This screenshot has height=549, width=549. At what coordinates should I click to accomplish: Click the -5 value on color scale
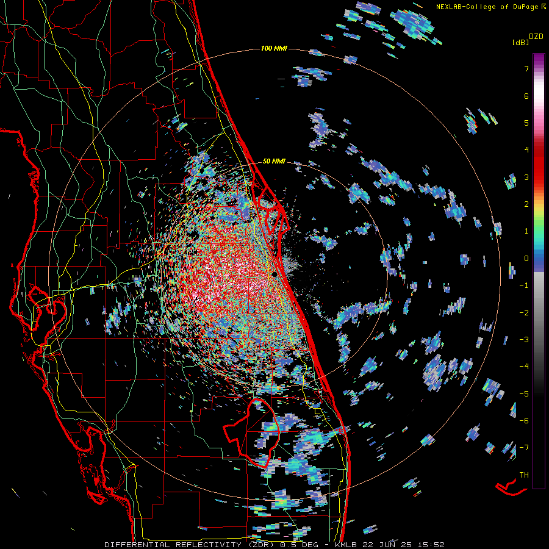(524, 394)
